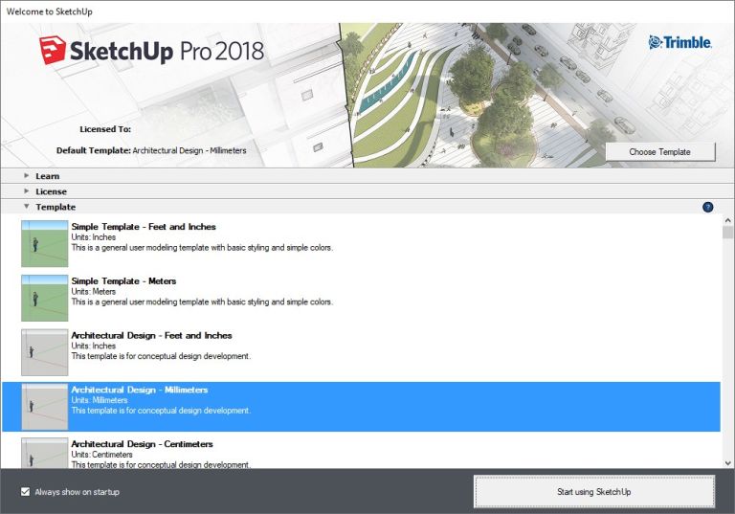Click Start using SketchUp button
The image size is (735, 514).
pyautogui.click(x=593, y=492)
